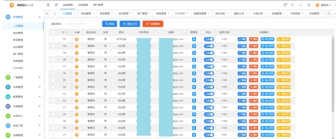
Task: Click the 真实姓名 search input field
Action: tap(83, 24)
